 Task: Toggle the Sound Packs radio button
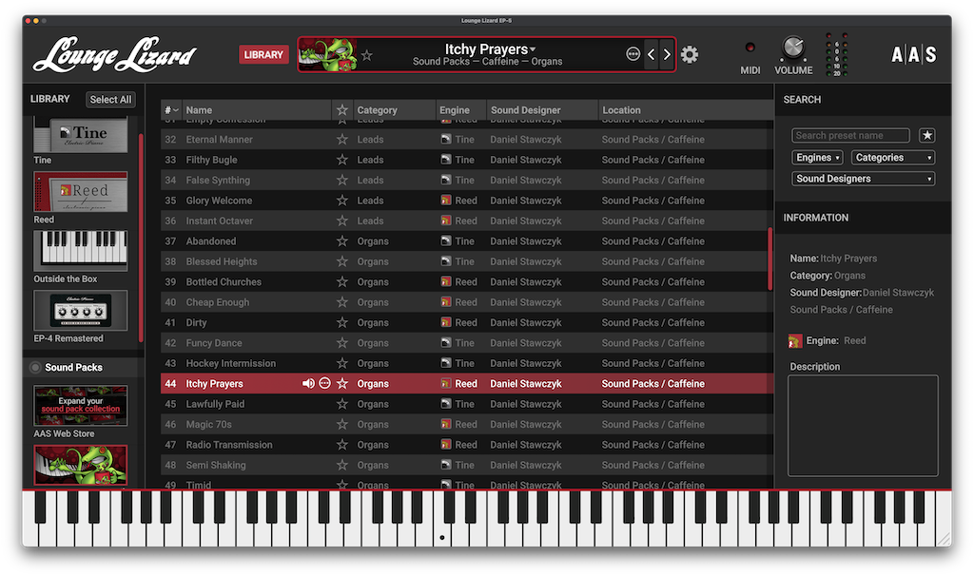pos(35,368)
